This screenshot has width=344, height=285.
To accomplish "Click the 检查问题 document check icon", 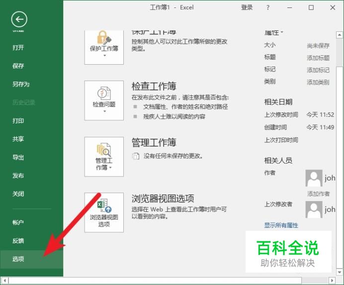I will pyautogui.click(x=104, y=93).
